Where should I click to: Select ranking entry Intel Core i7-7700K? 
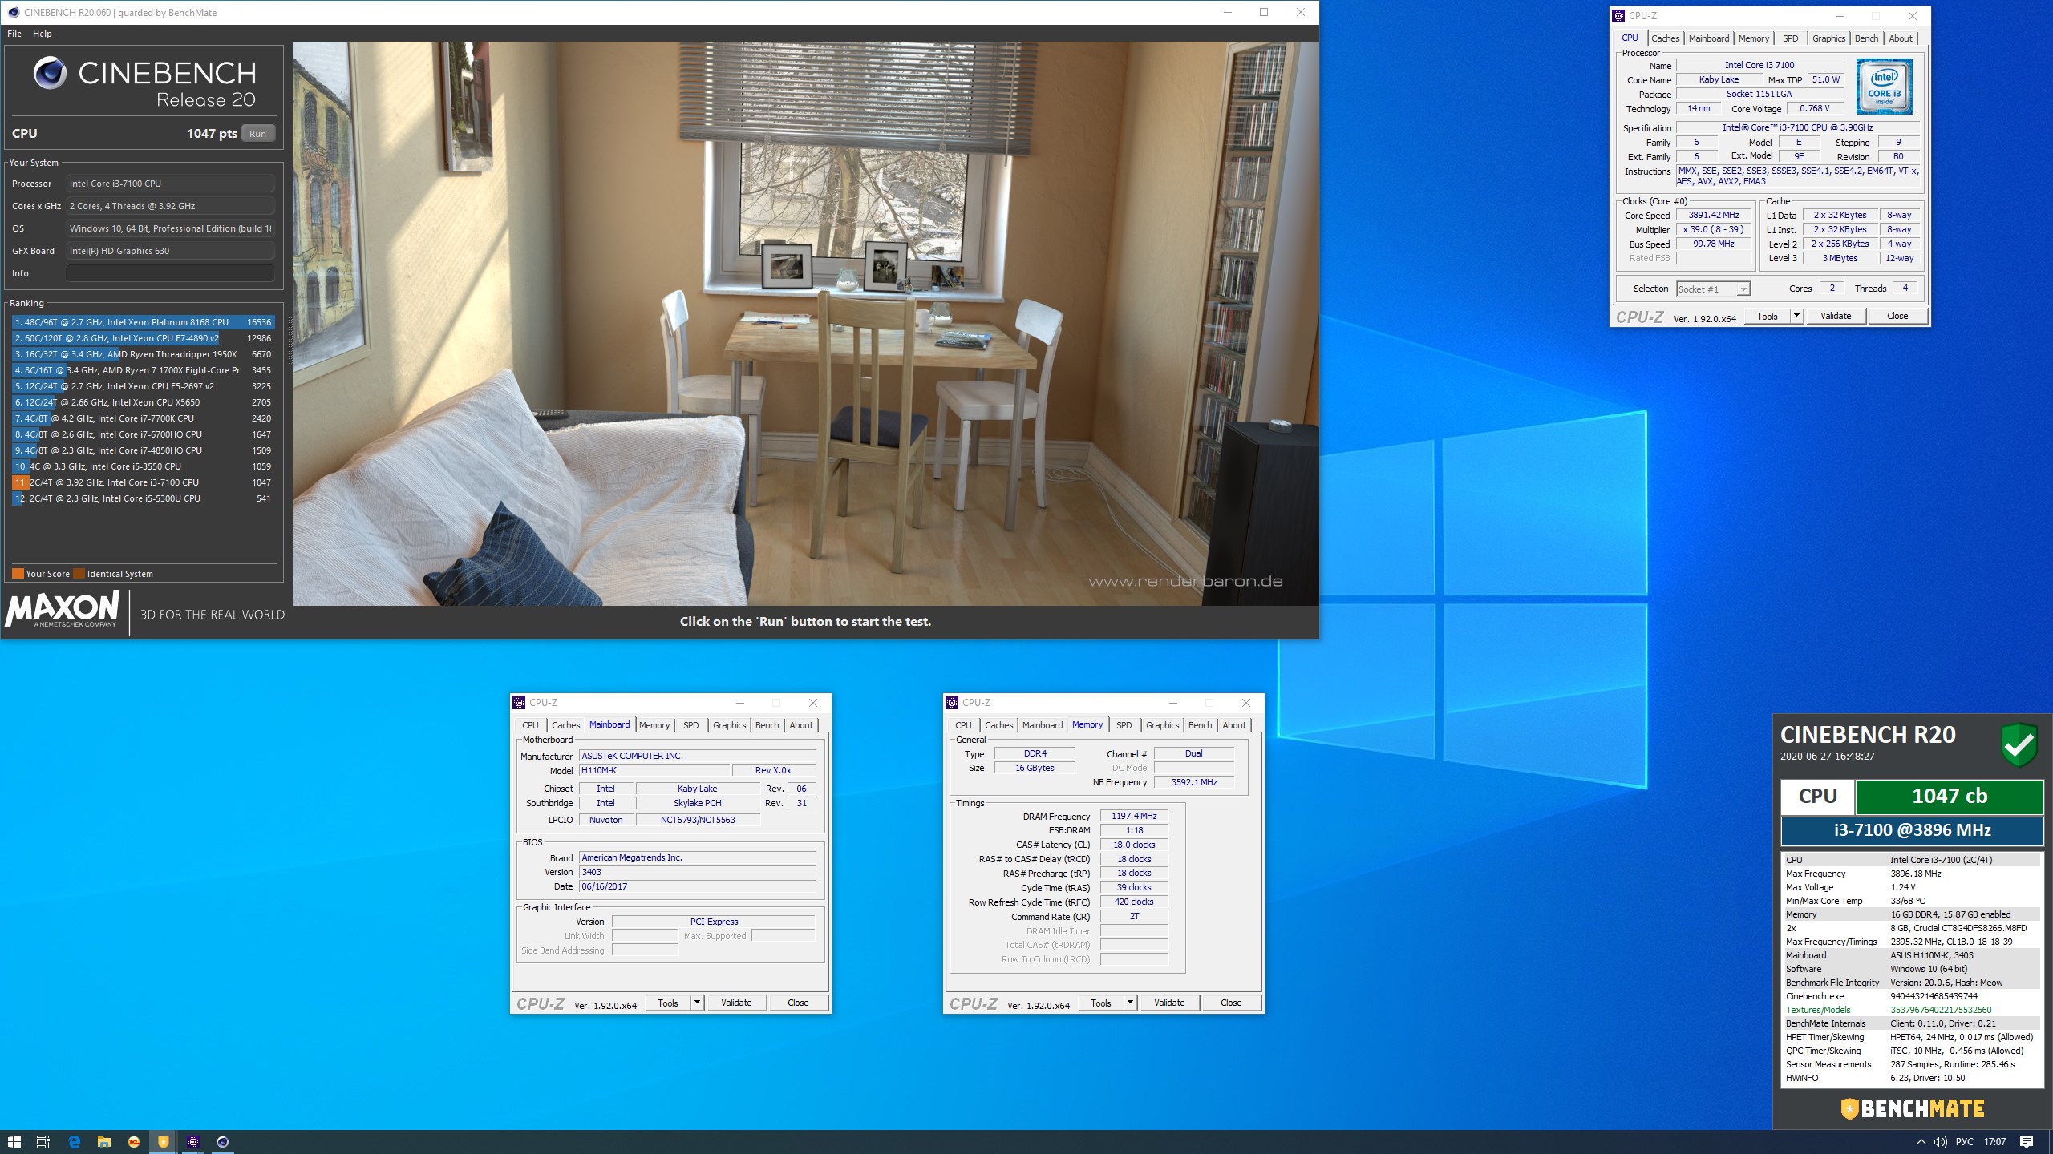(x=143, y=418)
